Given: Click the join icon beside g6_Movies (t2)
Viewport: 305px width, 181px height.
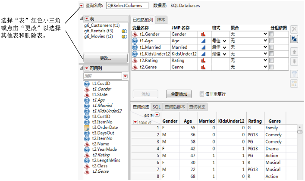Looking at the screenshot, I should (124, 37).
